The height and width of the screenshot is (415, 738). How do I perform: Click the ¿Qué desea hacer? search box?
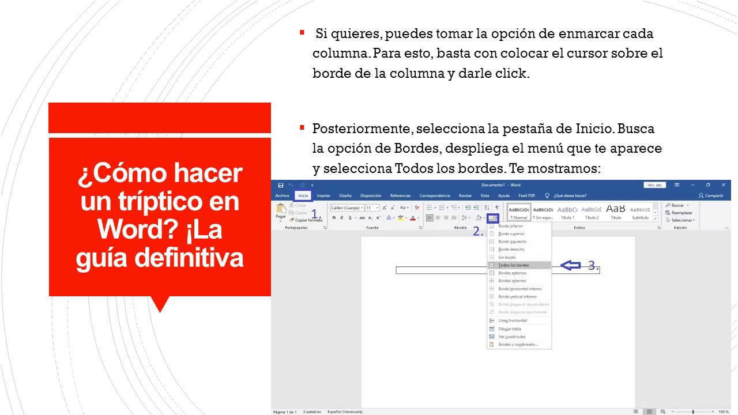(566, 196)
